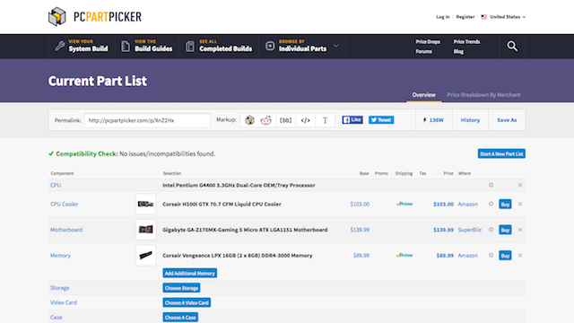Go to Price Drops
Screen dimensions: 574x323
[x=428, y=42]
